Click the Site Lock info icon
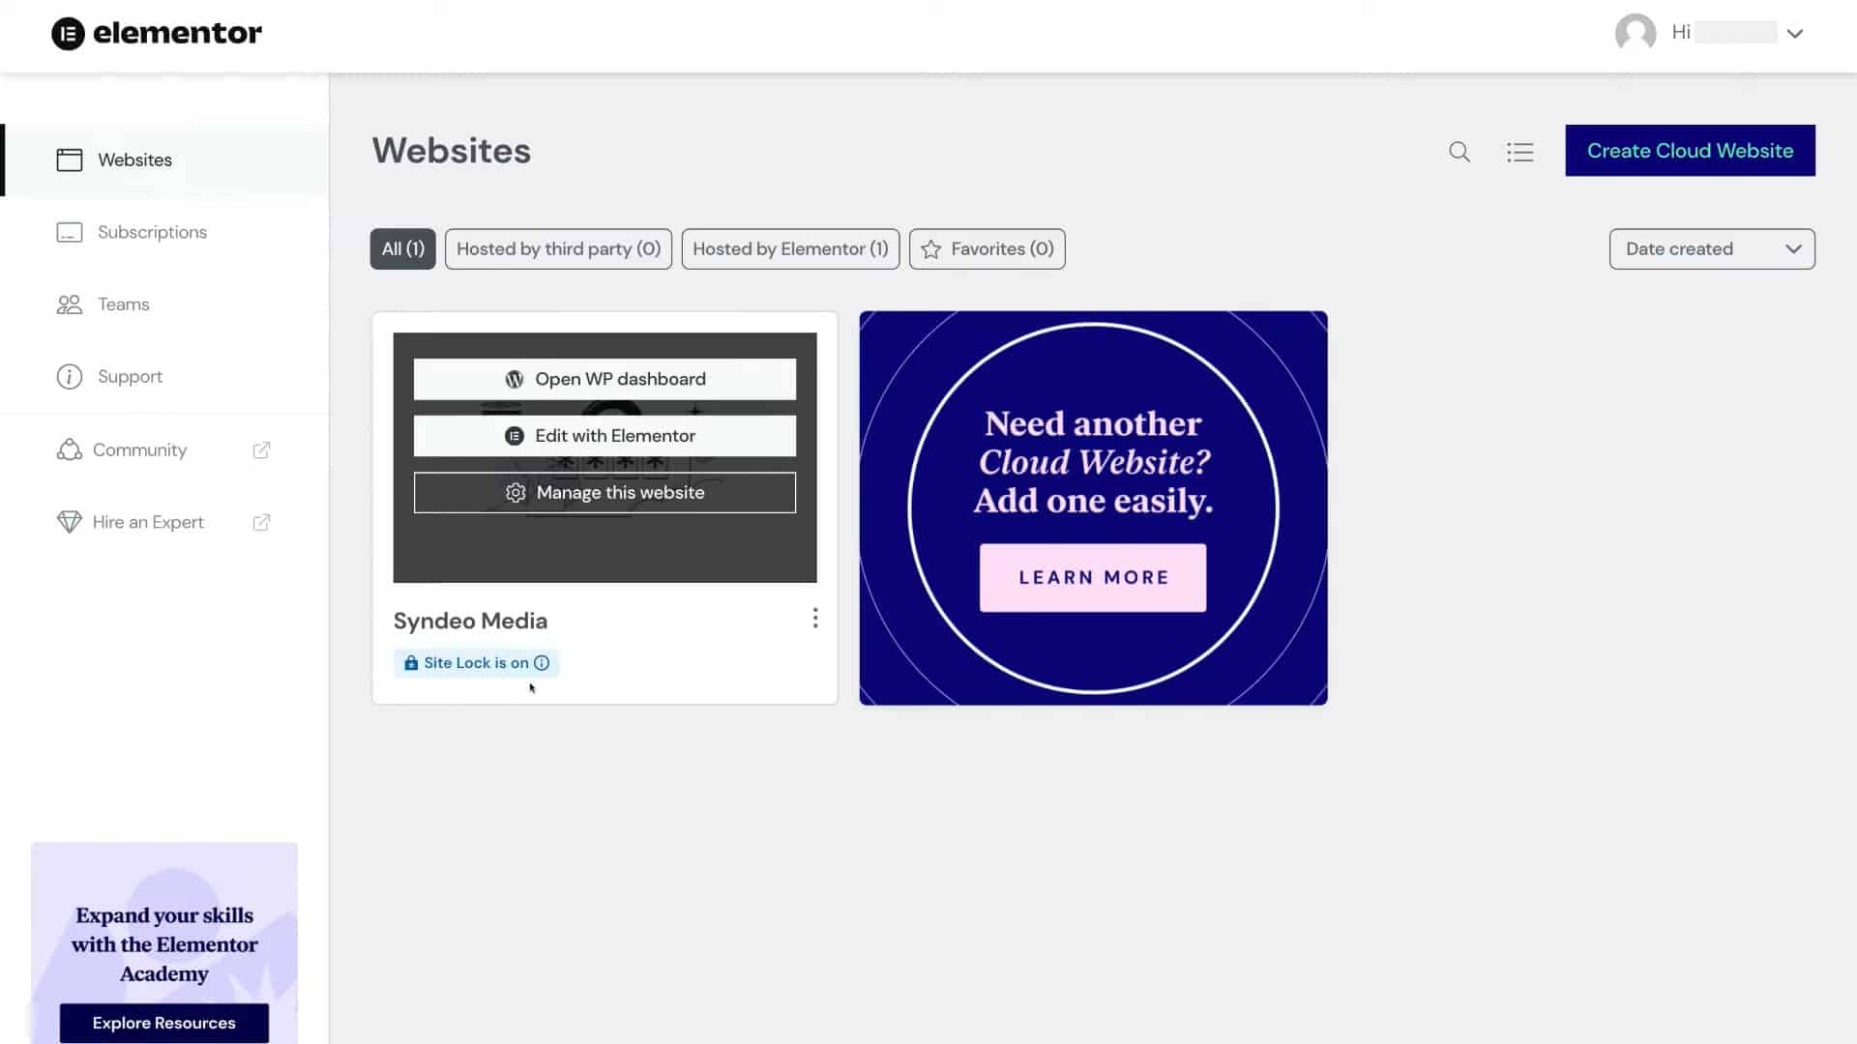Image resolution: width=1857 pixels, height=1044 pixels. pos(542,663)
